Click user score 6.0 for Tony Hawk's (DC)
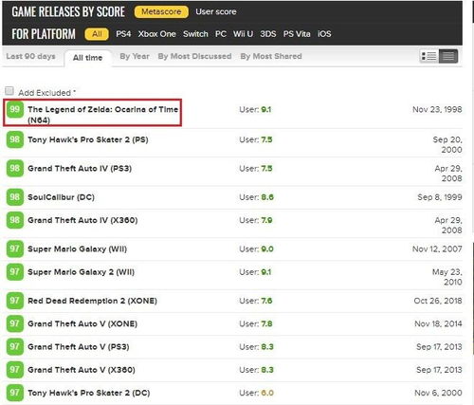474x405 pixels. (267, 393)
